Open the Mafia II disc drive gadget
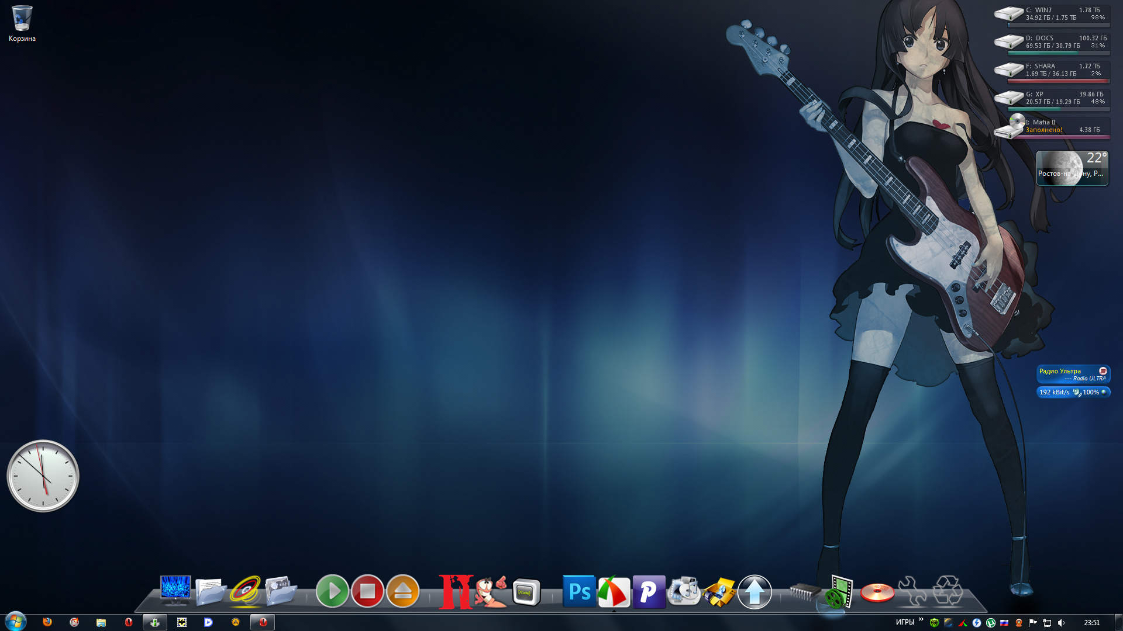The image size is (1123, 631). (1052, 127)
